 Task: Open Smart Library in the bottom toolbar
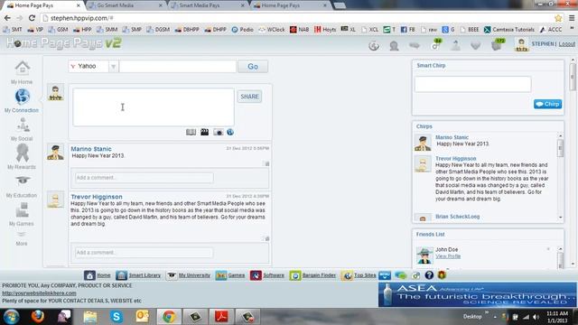tap(138, 275)
